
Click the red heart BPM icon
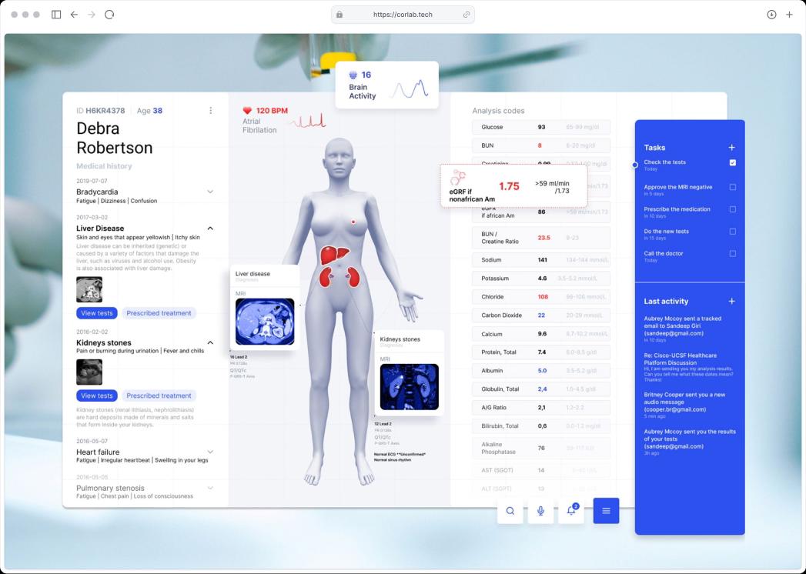point(247,111)
